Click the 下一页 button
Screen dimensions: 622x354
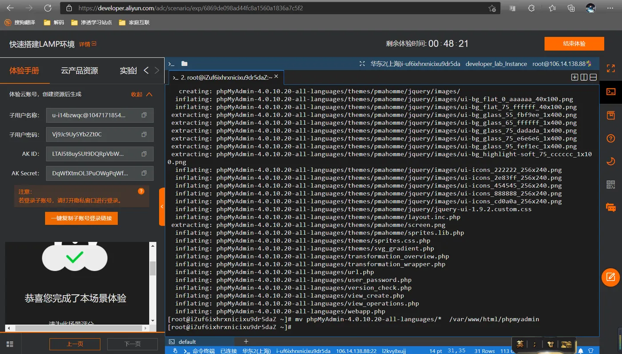pyautogui.click(x=132, y=344)
